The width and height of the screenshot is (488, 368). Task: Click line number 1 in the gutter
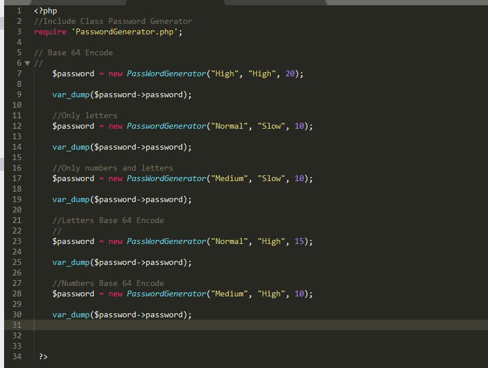click(19, 10)
